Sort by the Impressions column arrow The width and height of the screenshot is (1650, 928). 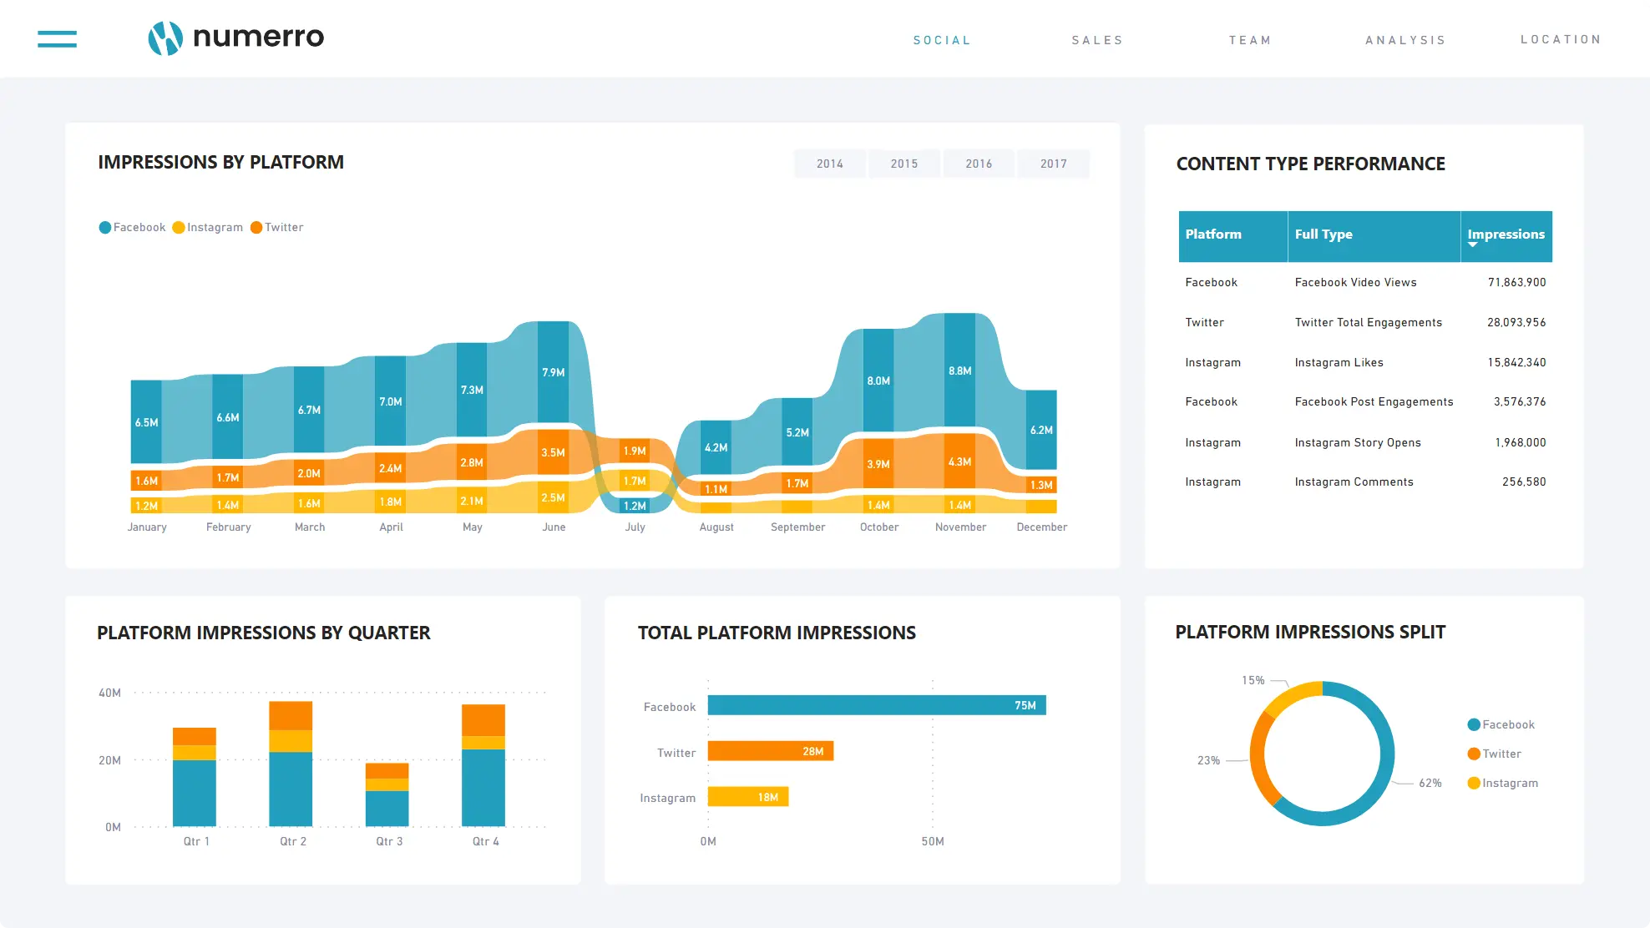pos(1473,245)
